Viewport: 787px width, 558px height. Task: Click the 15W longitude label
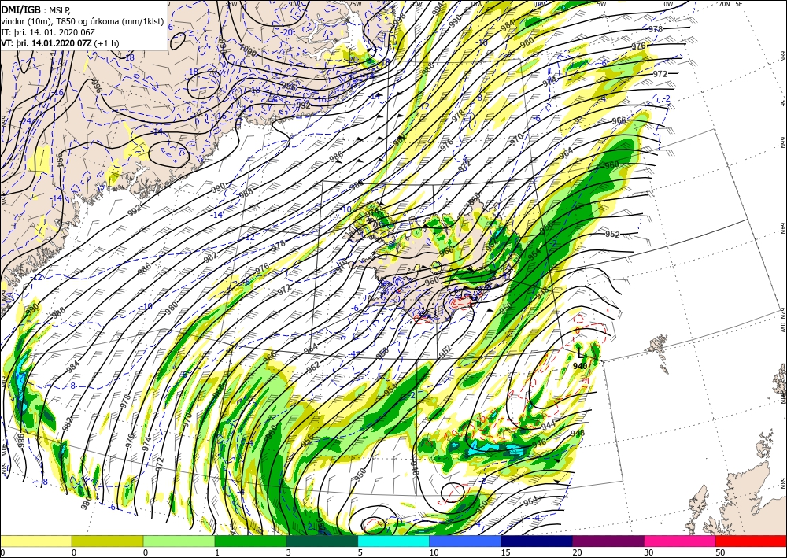coord(476,3)
